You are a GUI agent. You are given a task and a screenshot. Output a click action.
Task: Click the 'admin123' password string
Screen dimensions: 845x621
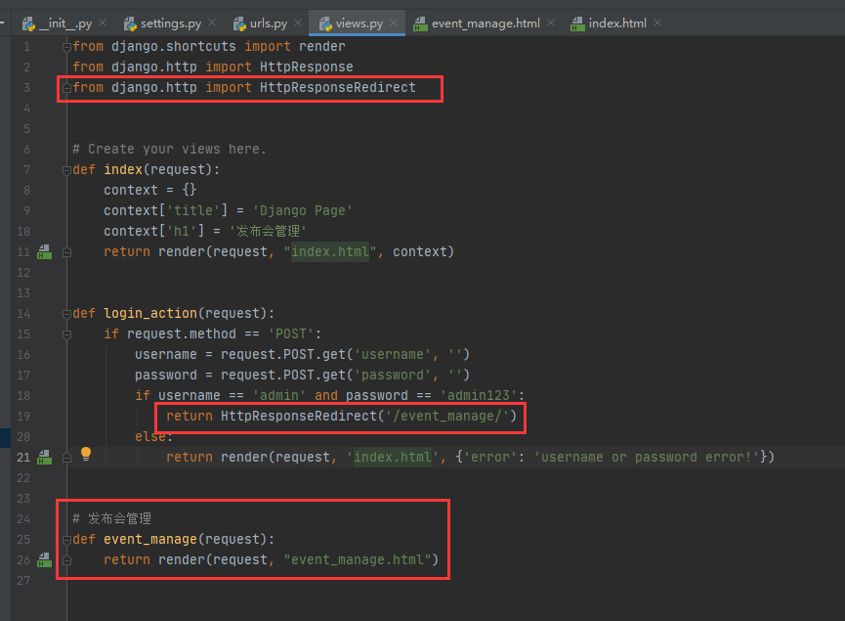click(x=479, y=395)
